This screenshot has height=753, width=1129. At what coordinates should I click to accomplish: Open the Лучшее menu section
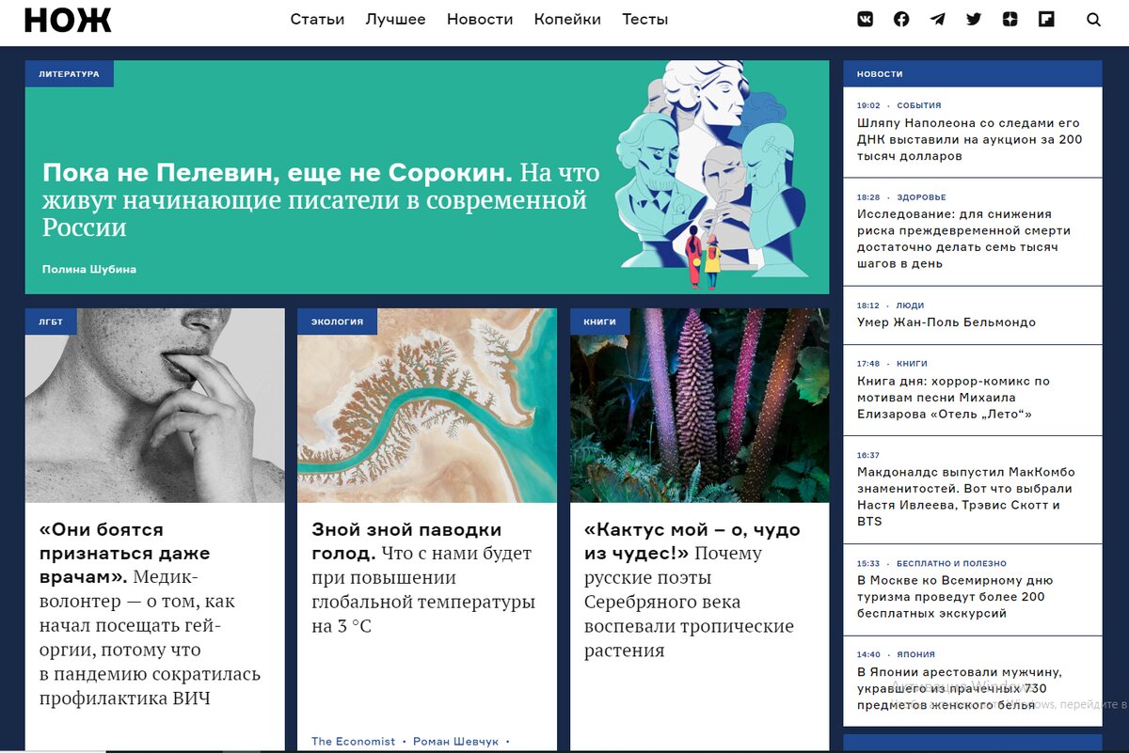[395, 19]
